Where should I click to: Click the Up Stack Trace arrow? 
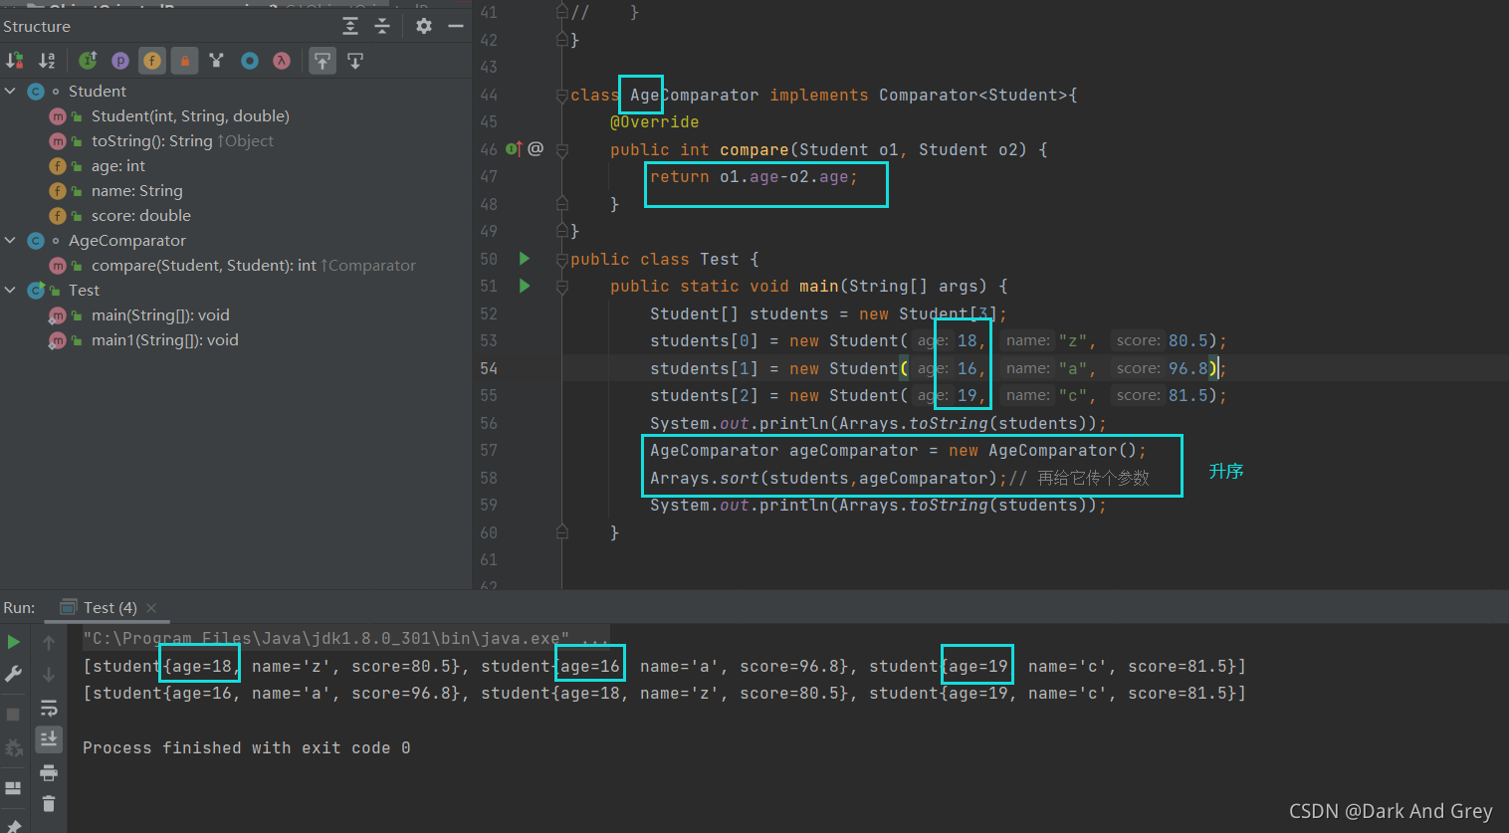click(49, 642)
